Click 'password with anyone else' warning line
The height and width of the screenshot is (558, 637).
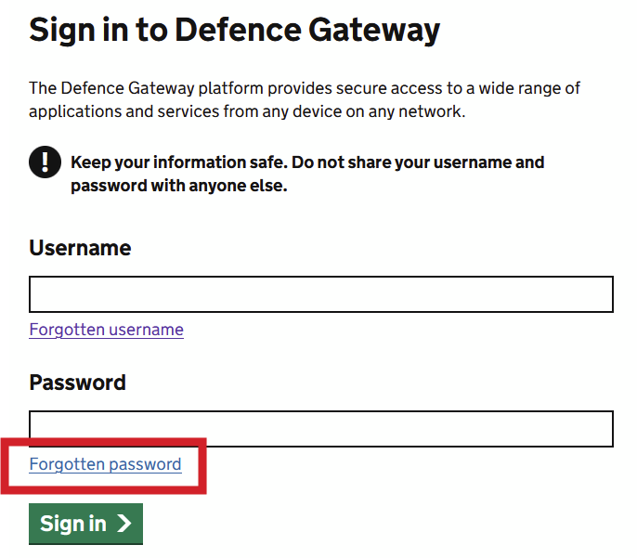[x=178, y=186]
